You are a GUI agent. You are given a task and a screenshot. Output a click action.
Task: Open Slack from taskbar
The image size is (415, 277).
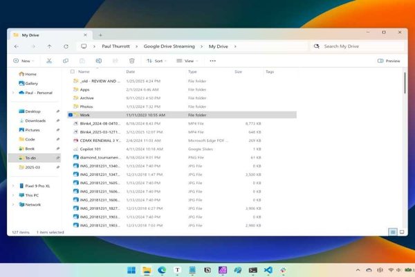283,270
